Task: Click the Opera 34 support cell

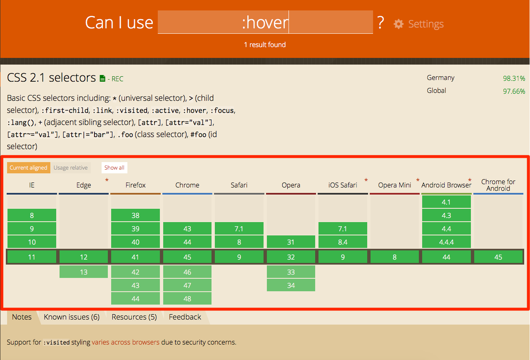Action: tap(291, 285)
